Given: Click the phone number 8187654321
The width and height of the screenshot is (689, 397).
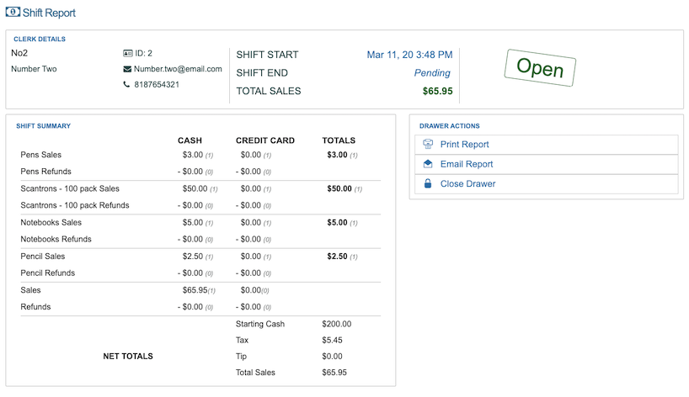Looking at the screenshot, I should coord(157,85).
